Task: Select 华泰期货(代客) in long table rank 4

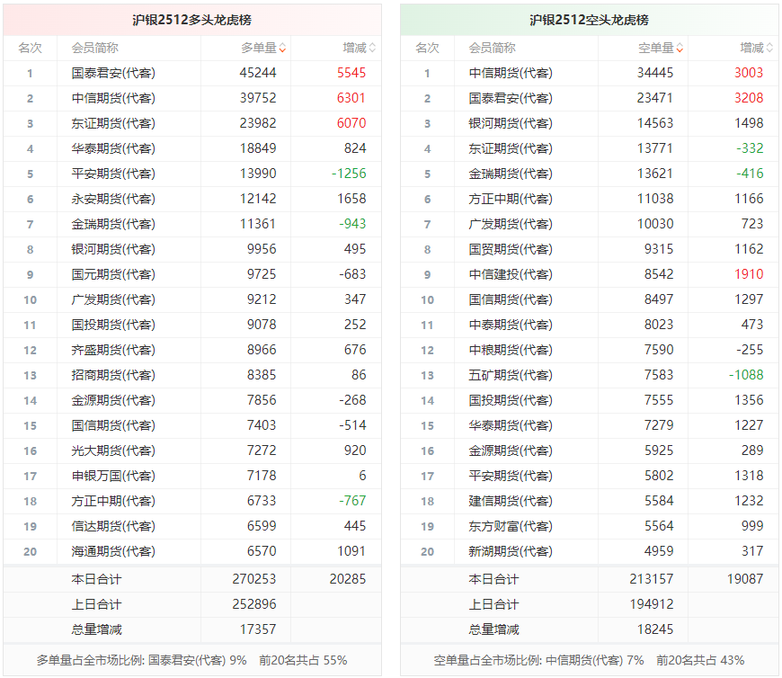Action: pyautogui.click(x=113, y=148)
